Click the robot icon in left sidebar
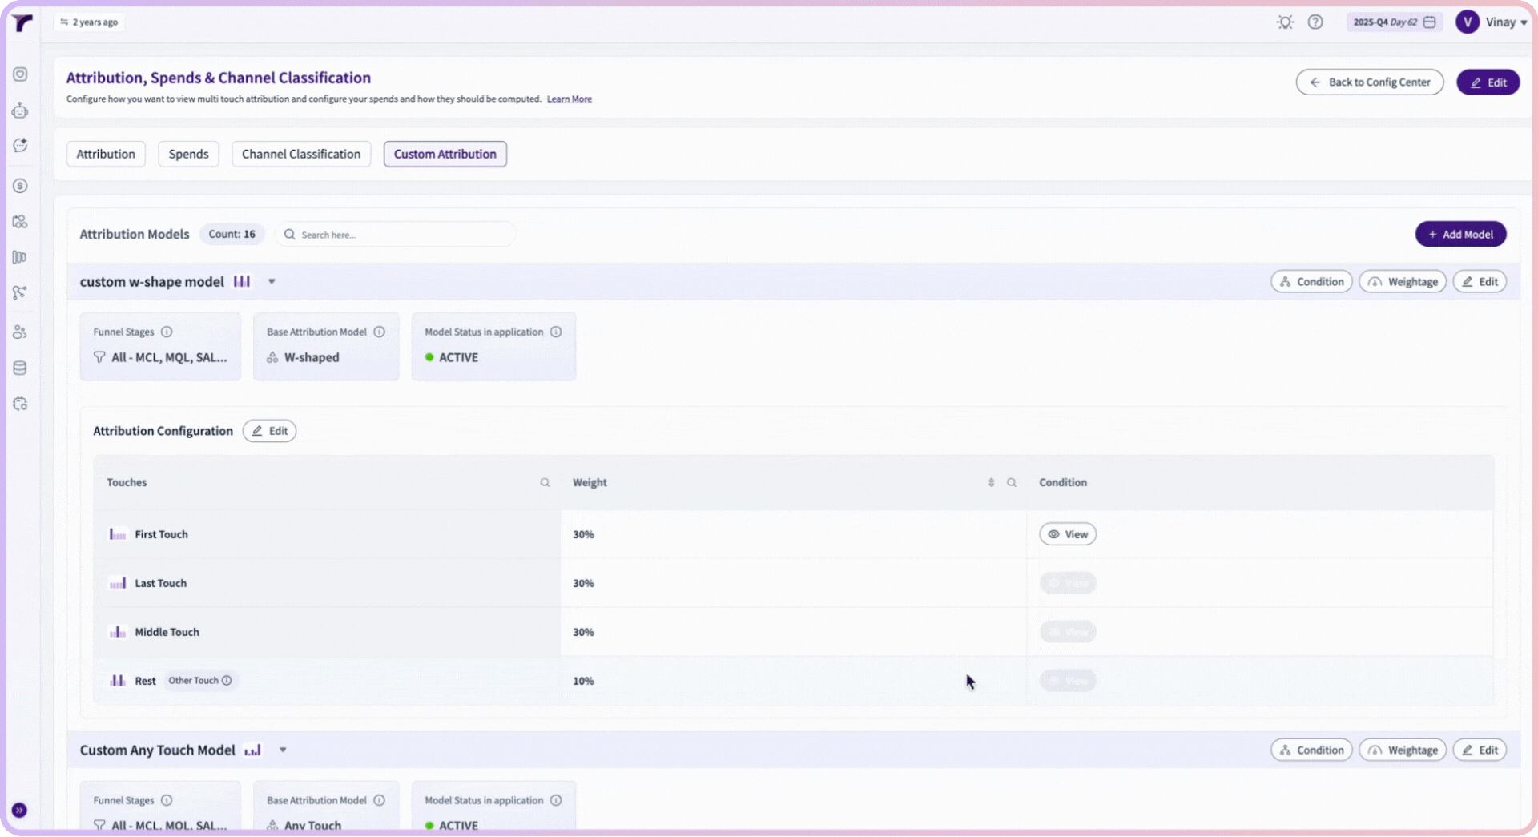The width and height of the screenshot is (1538, 837). coord(20,111)
